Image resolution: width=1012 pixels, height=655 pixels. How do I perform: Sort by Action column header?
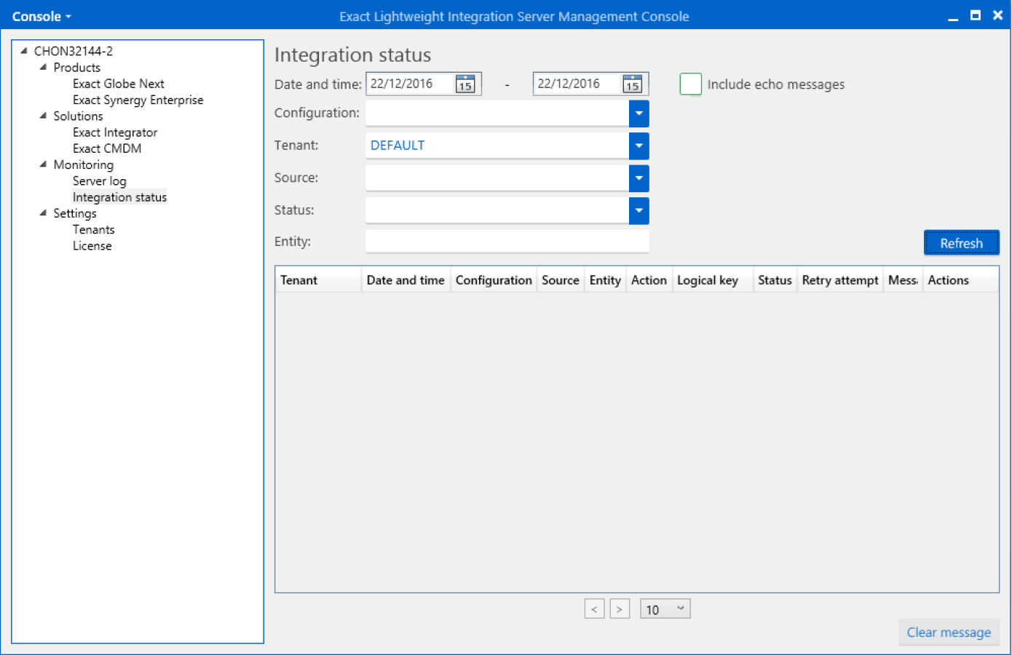649,280
